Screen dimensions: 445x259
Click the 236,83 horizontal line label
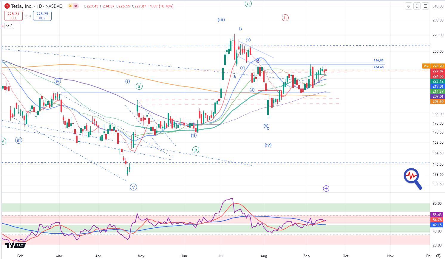click(x=378, y=61)
